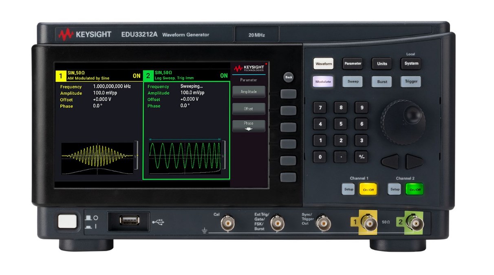Expand the Phase softkey with down arrow
The width and height of the screenshot is (494, 275).
coord(249,126)
